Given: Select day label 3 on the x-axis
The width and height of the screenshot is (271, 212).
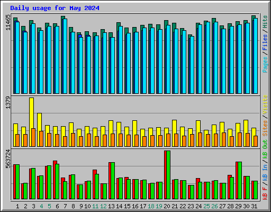Looking at the screenshot, I should click(33, 206).
